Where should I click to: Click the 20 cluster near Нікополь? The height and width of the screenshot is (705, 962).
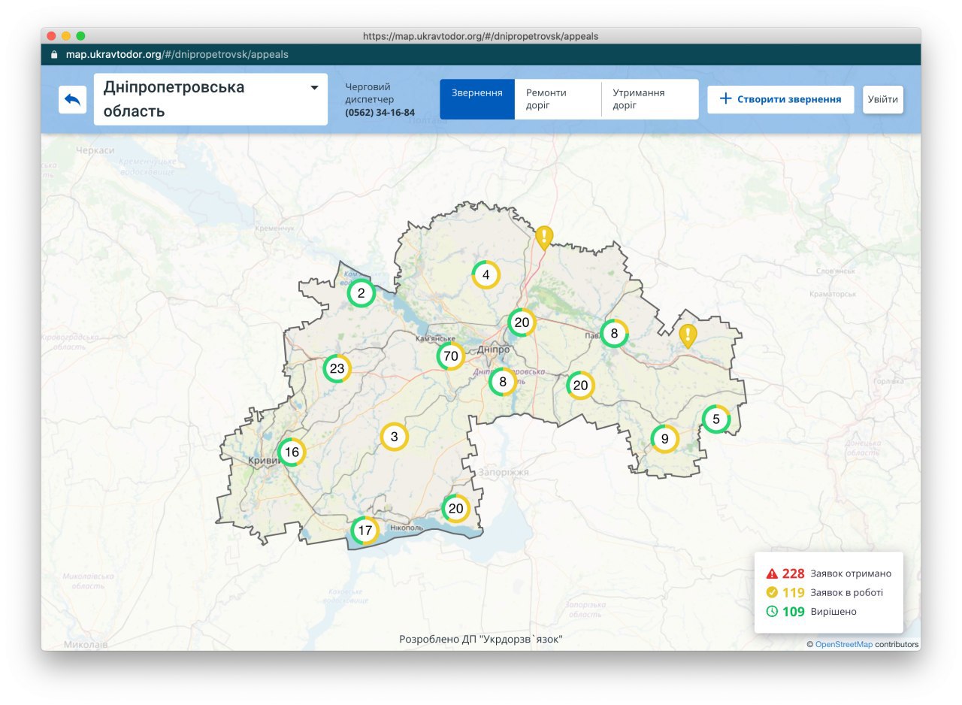[x=455, y=509]
